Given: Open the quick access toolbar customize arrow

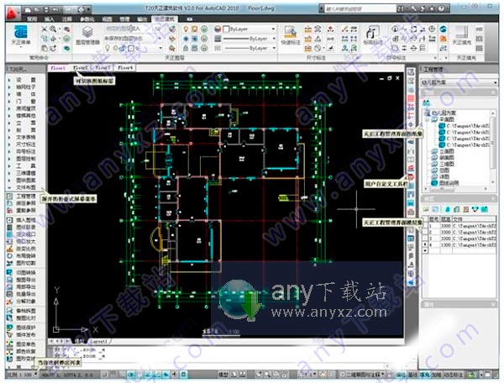Looking at the screenshot, I should point(89,9).
